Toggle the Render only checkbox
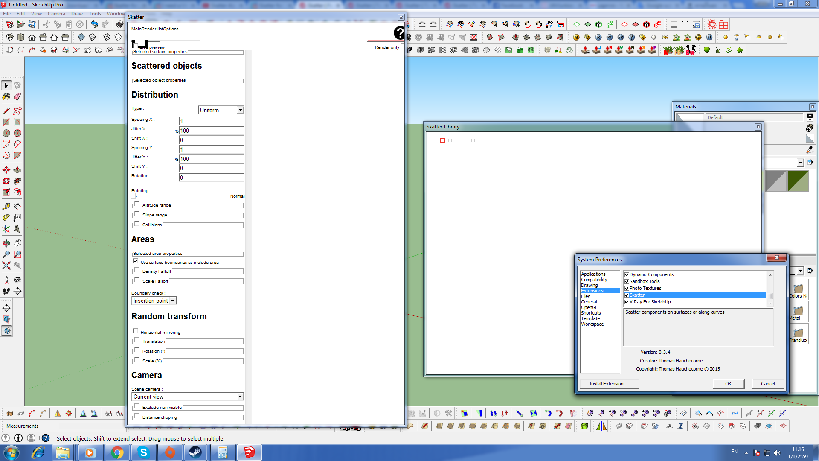The image size is (819, 461). [x=402, y=46]
